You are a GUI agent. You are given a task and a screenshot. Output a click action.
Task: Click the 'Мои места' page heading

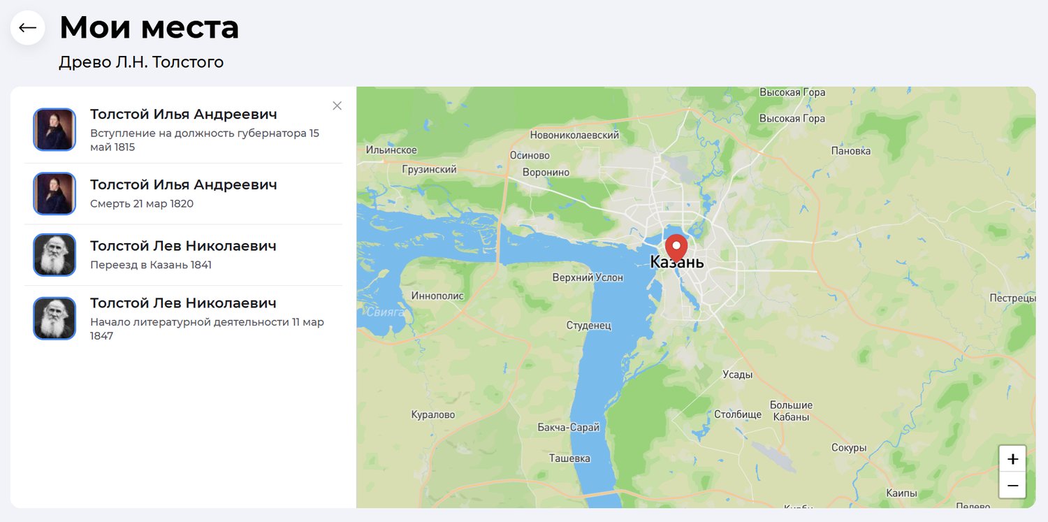tap(149, 27)
